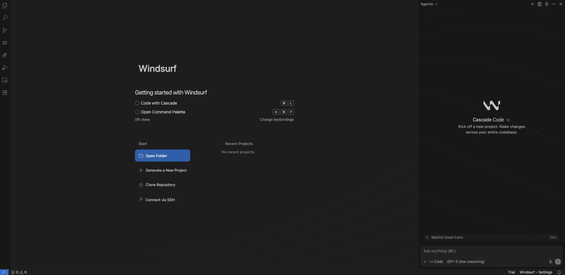Click the No recent projects text
The height and width of the screenshot is (275, 565).
[238, 152]
